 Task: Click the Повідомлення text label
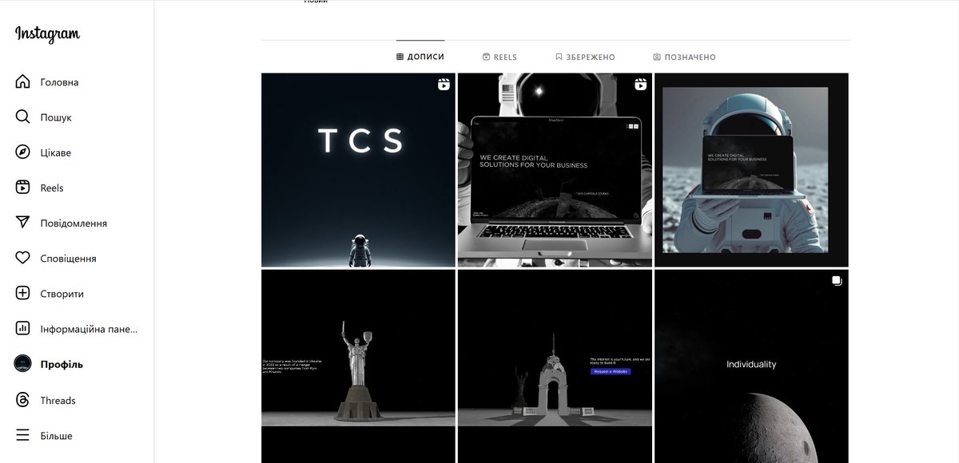tap(74, 223)
